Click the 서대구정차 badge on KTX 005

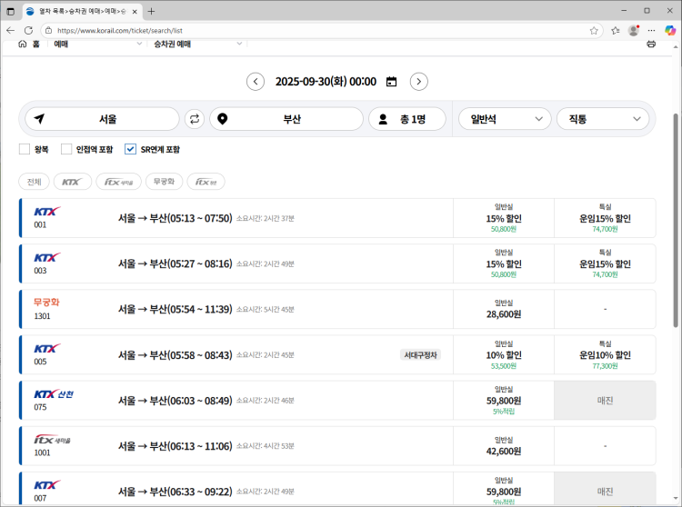[420, 355]
